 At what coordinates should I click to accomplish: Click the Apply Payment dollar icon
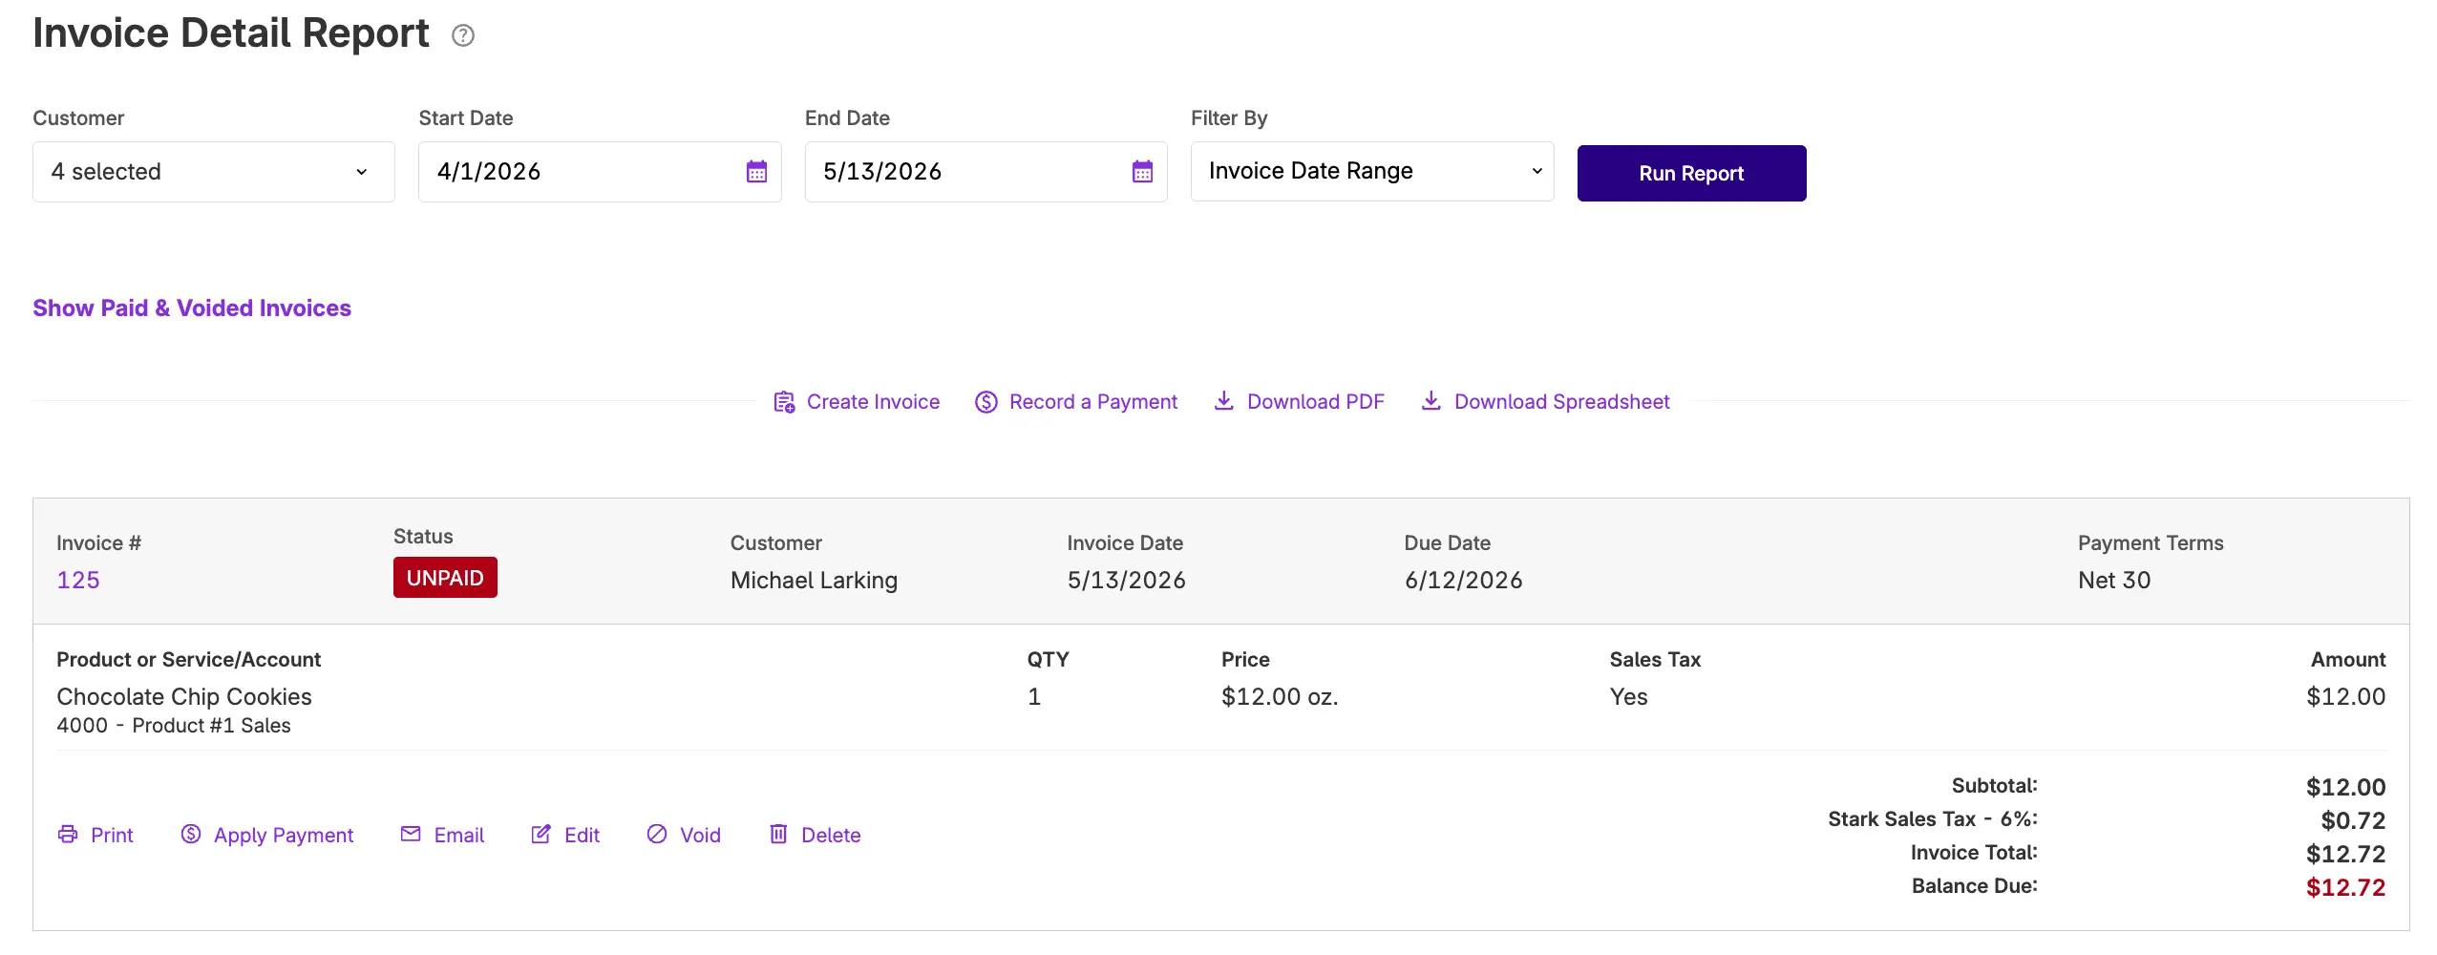191,834
